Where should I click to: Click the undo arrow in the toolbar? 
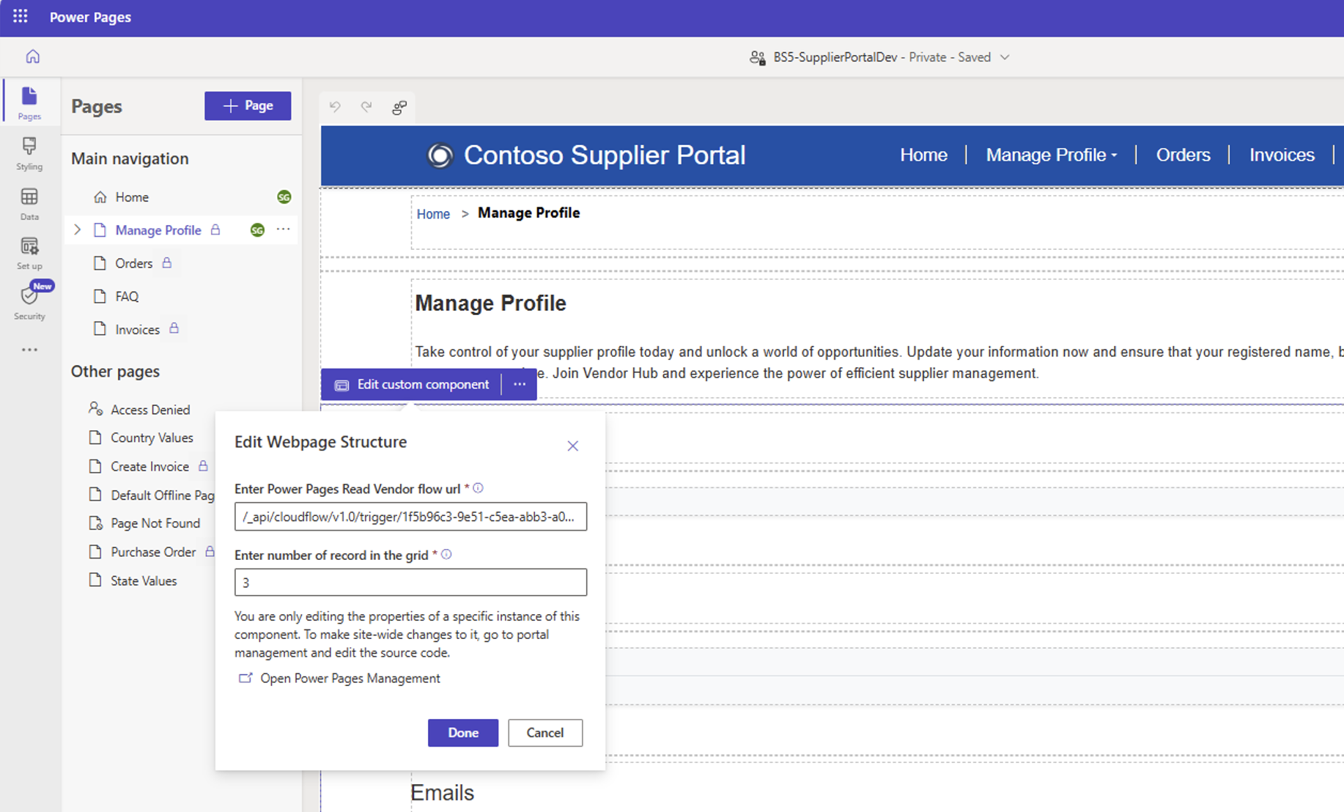[x=335, y=107]
